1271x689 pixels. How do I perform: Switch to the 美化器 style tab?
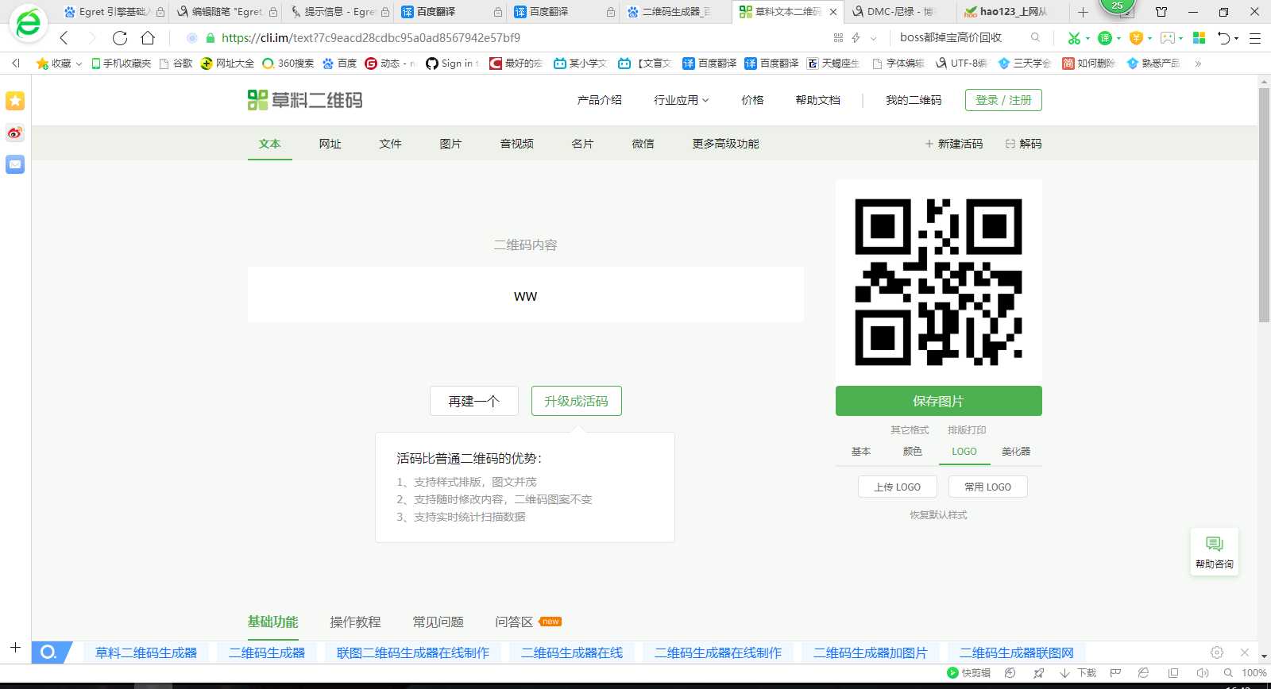pyautogui.click(x=1016, y=451)
